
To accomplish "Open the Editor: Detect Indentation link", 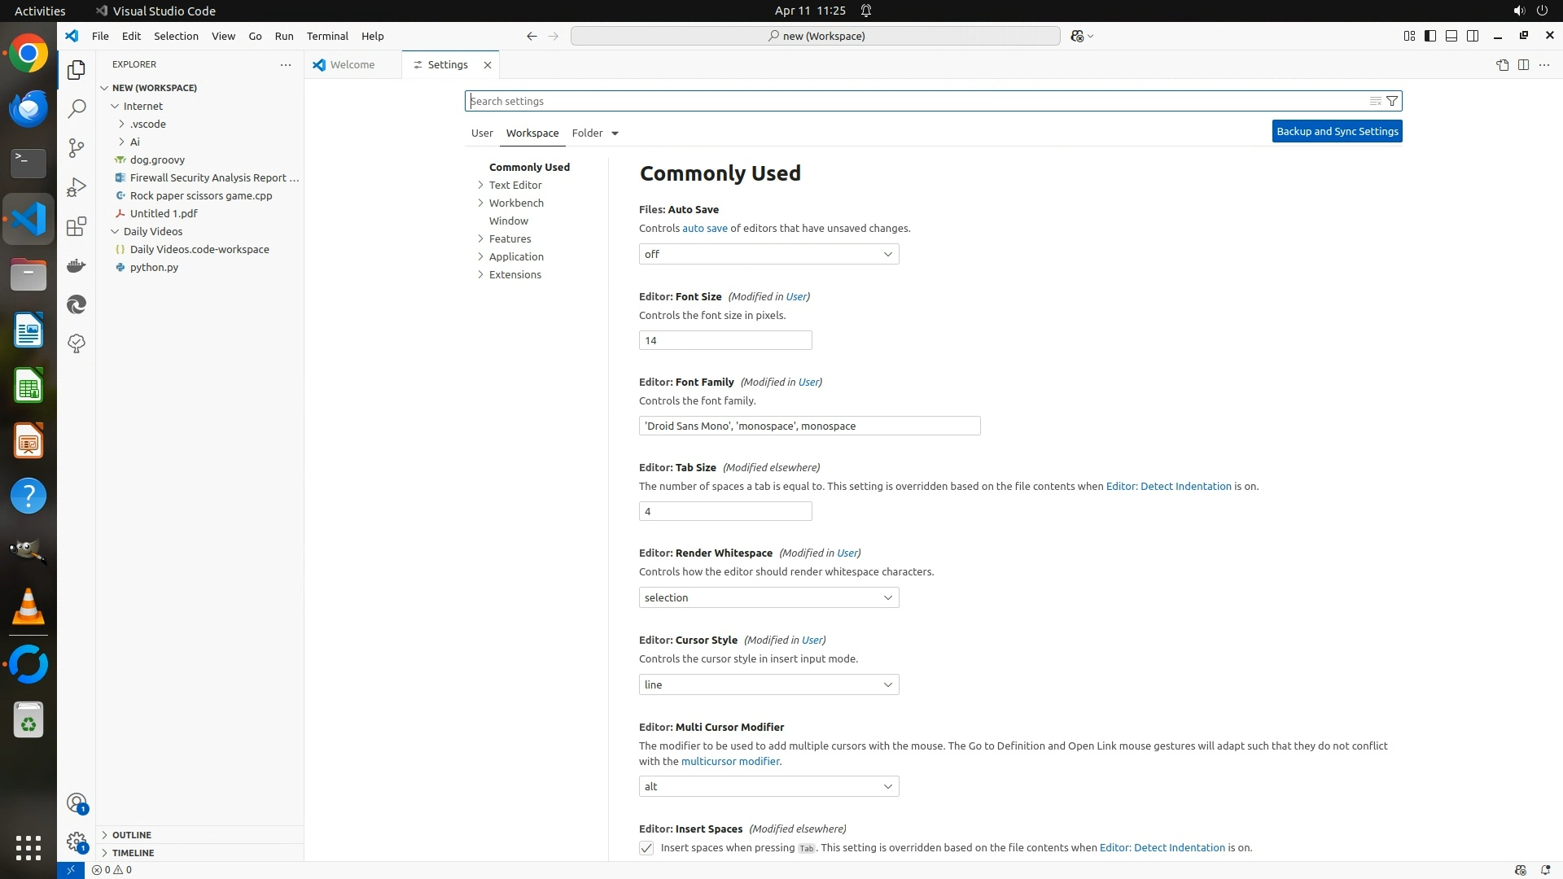I will (x=1168, y=486).
